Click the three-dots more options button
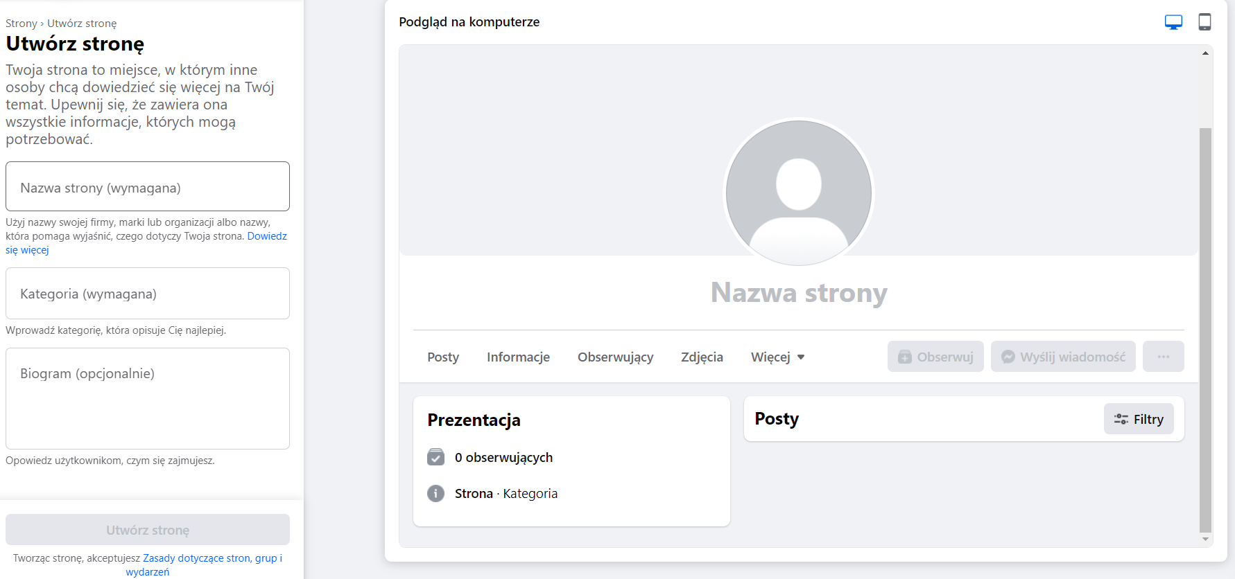 (x=1163, y=357)
